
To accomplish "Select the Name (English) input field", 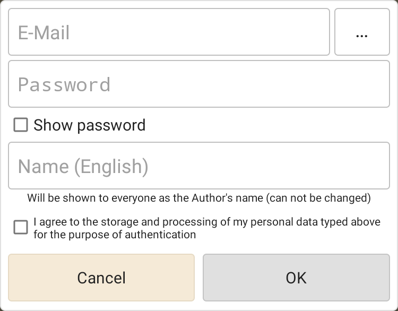I will (199, 166).
